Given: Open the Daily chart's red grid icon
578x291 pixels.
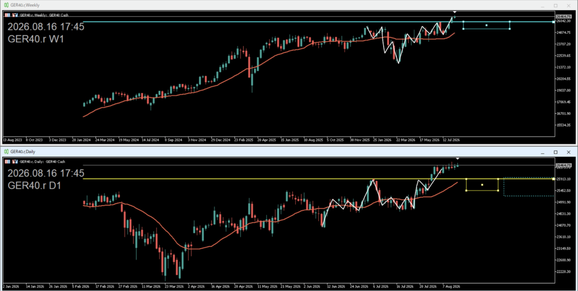Looking at the screenshot, I should (x=7, y=162).
